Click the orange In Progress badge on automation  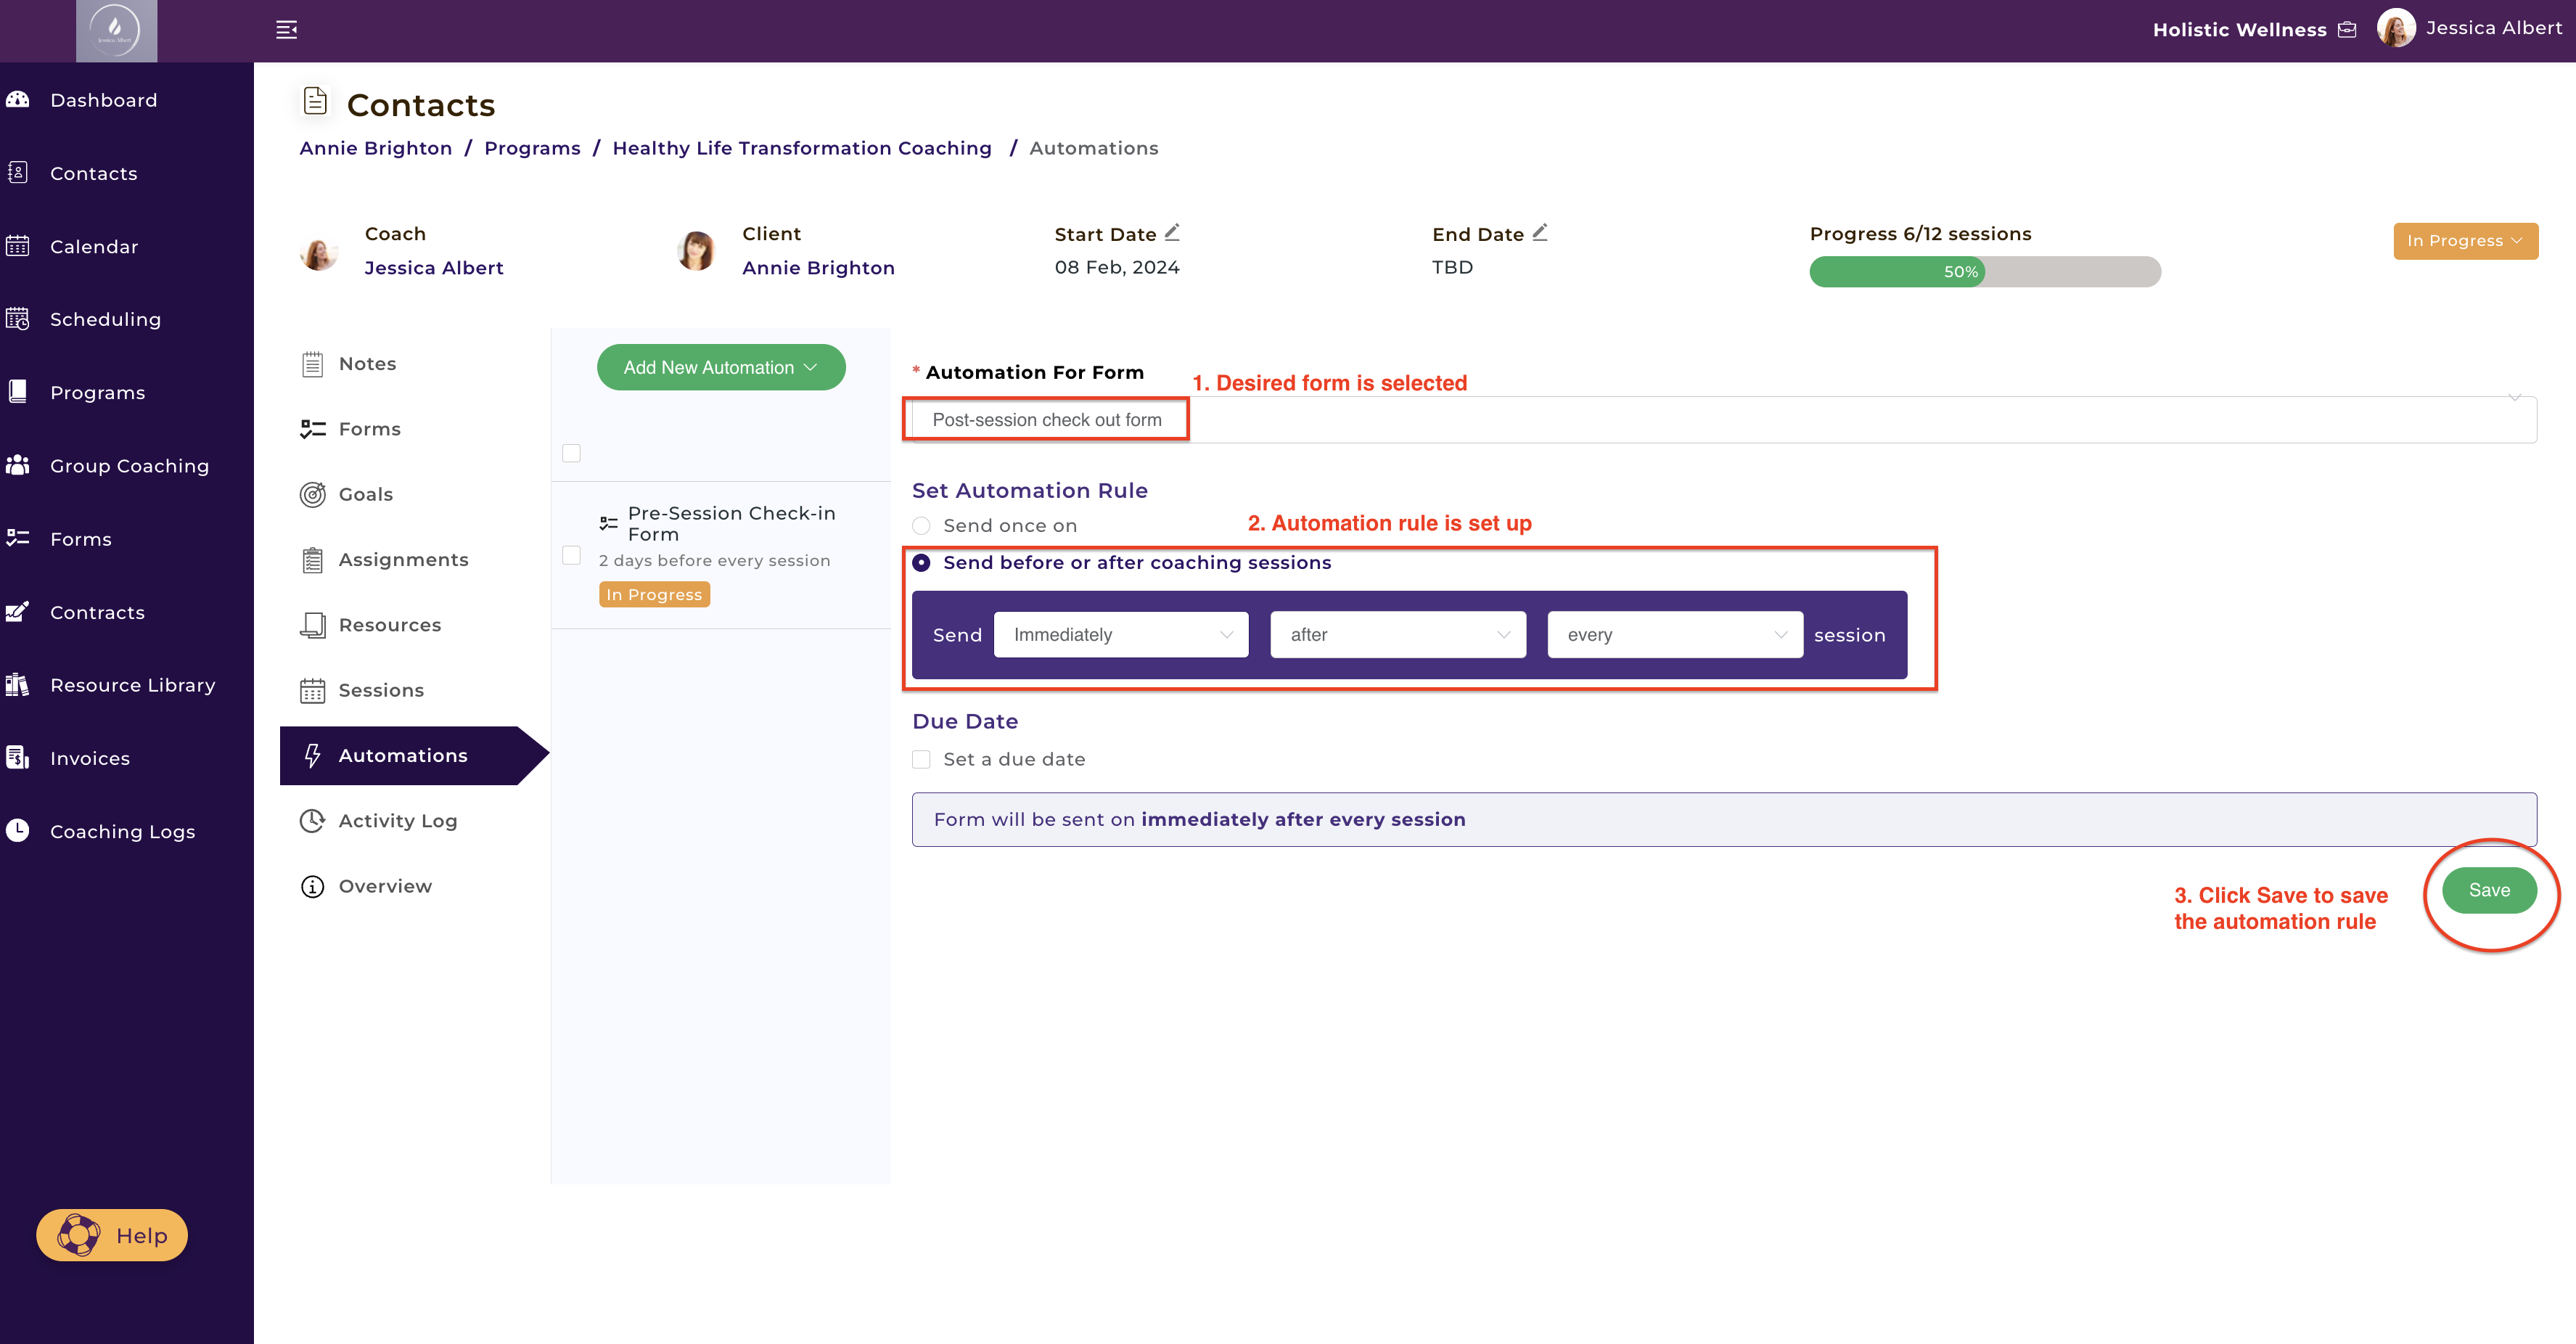(654, 594)
